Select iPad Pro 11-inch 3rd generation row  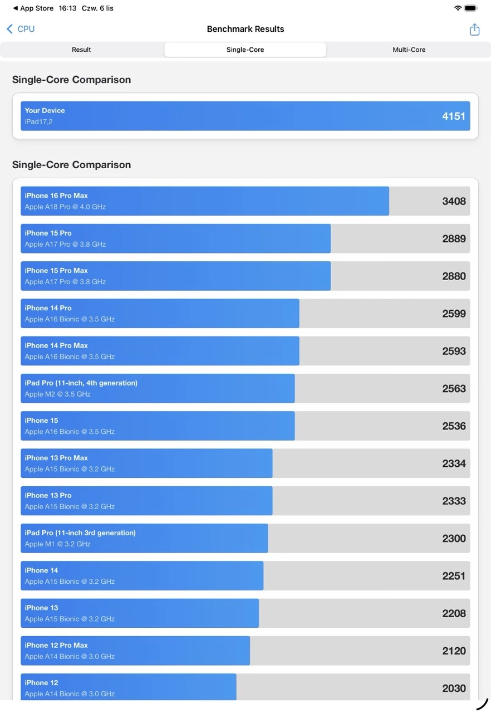point(245,538)
